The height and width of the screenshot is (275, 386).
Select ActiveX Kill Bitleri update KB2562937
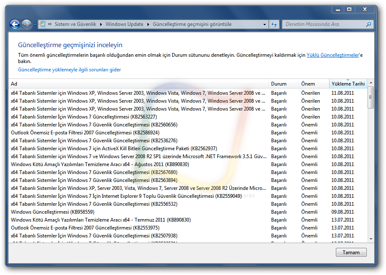click(x=188, y=149)
